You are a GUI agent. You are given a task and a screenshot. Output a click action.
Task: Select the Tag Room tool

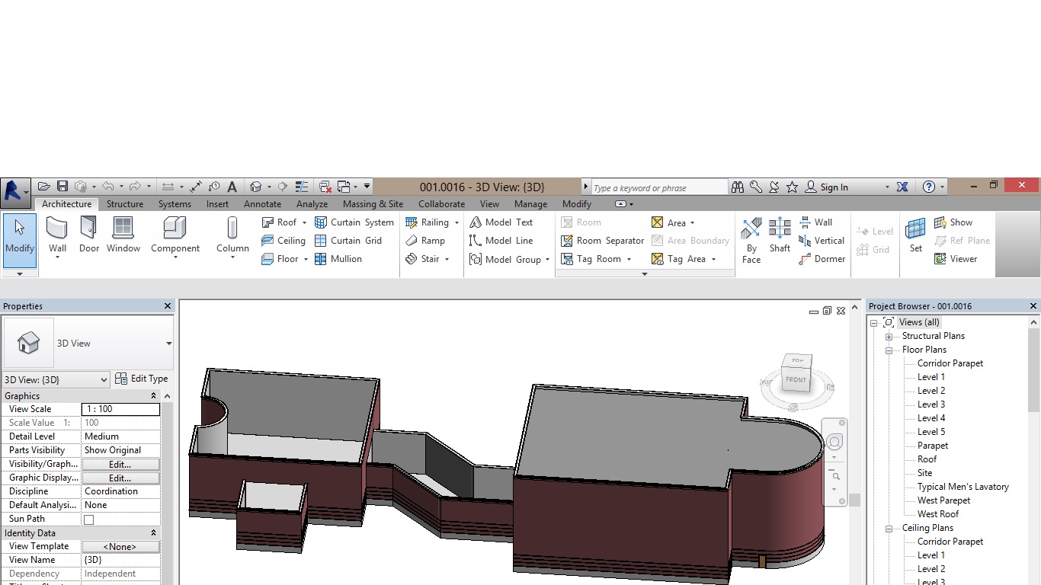click(591, 259)
